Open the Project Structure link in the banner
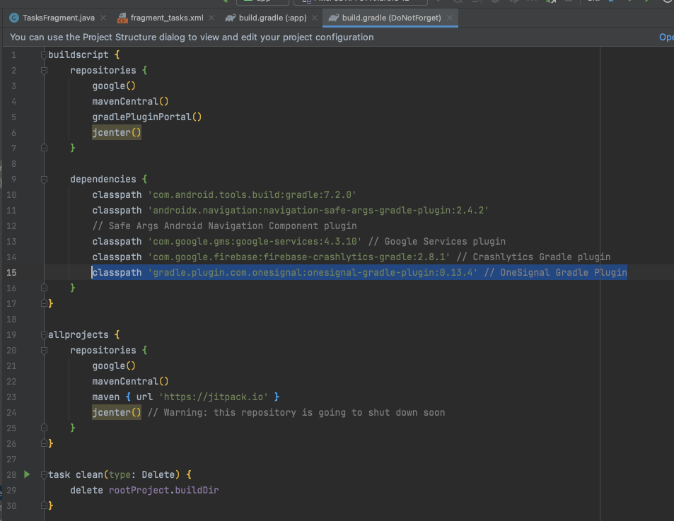Screen dimensions: 674x521 tap(666, 37)
